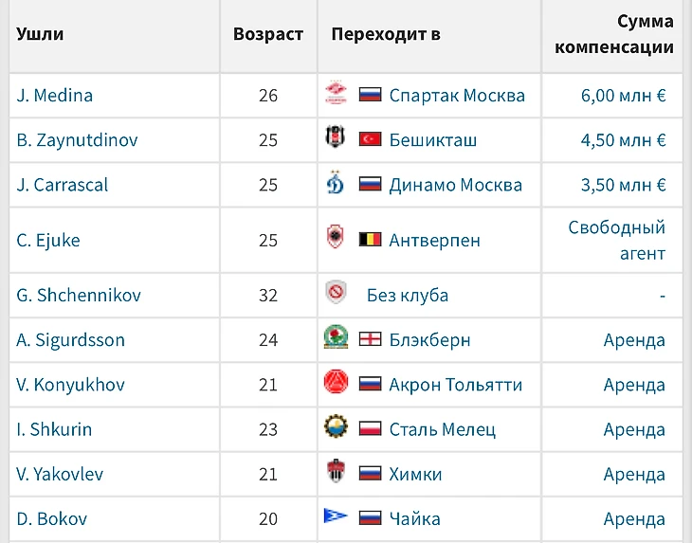Click the Antwerp club crest icon
This screenshot has height=543, width=692.
coord(336,239)
